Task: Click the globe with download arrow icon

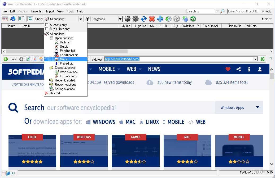Action: point(185,19)
